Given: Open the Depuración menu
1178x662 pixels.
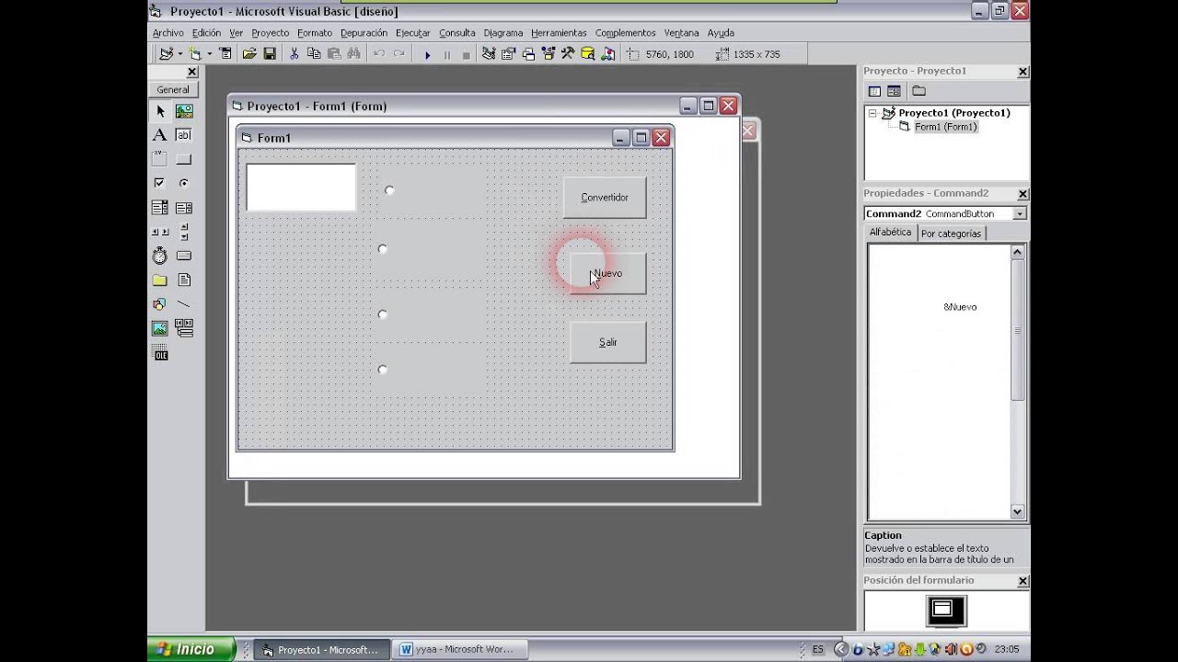Looking at the screenshot, I should coord(364,33).
